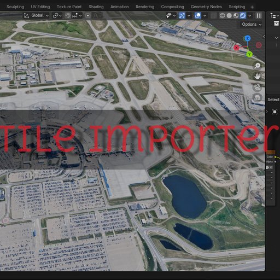Switch to the UV Editing workspace
Viewport: 280px width, 280px height.
coord(40,7)
